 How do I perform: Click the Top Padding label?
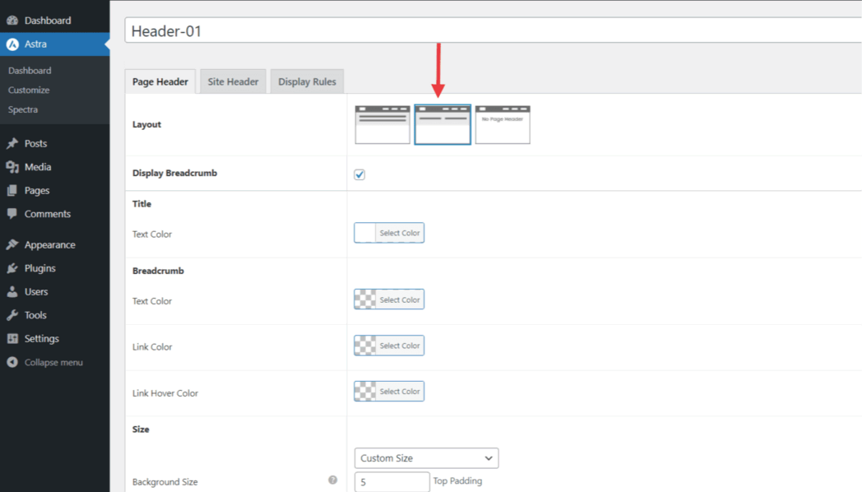[457, 480]
